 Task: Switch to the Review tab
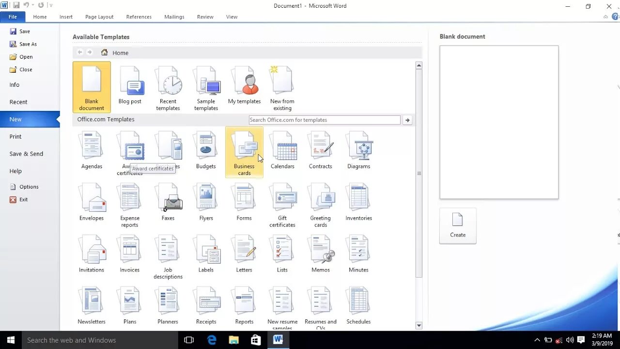click(x=205, y=17)
